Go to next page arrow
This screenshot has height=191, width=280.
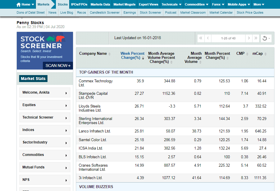249,38
